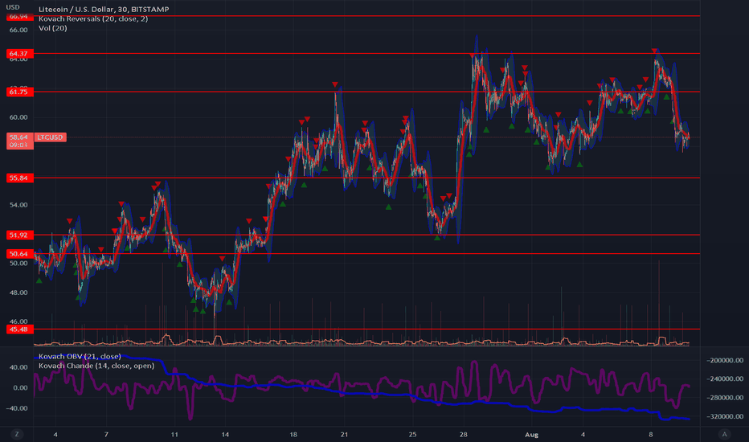
Task: Click the 55.84 red level label
Action: 18,178
